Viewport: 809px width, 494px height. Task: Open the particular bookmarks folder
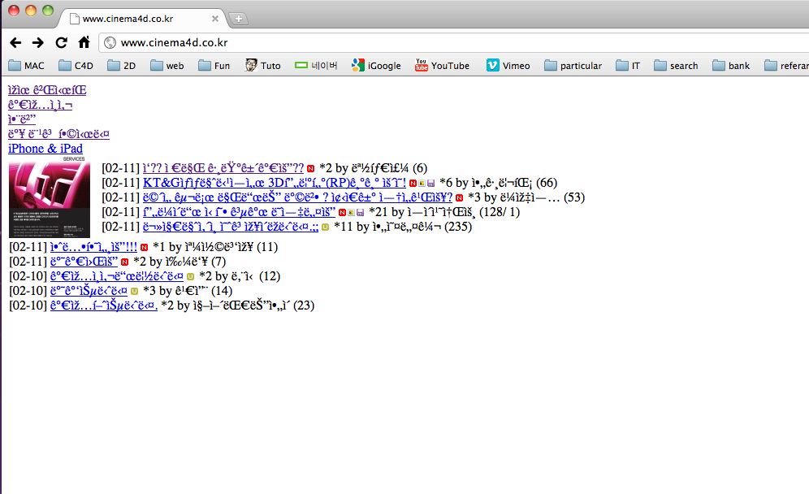tap(573, 66)
